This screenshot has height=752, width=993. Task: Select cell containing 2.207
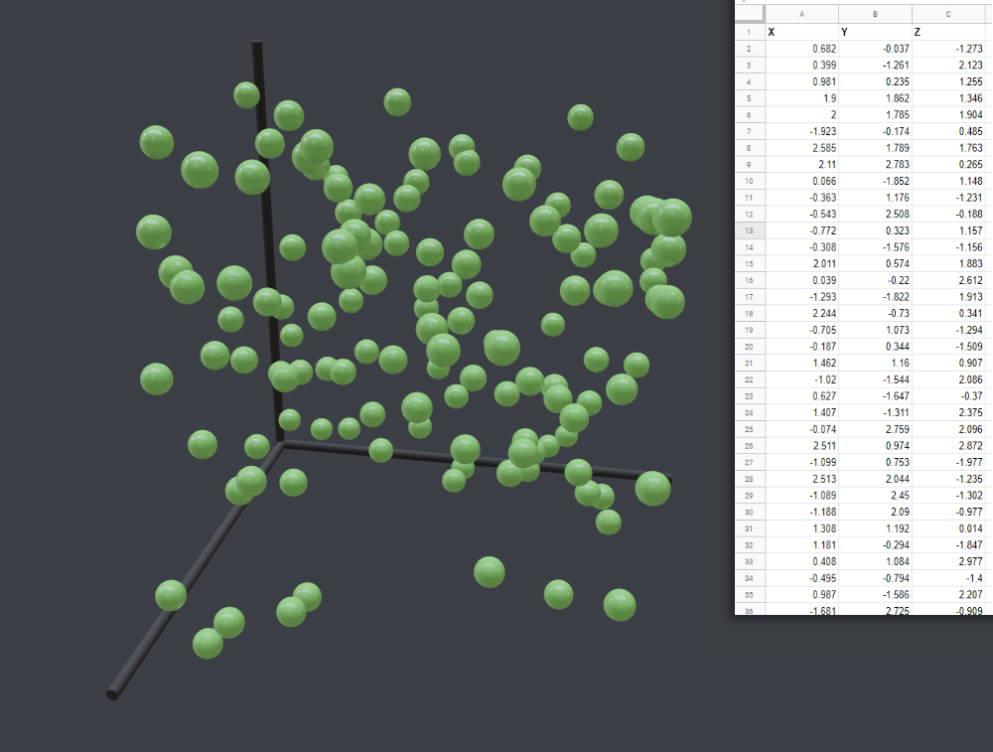point(948,595)
